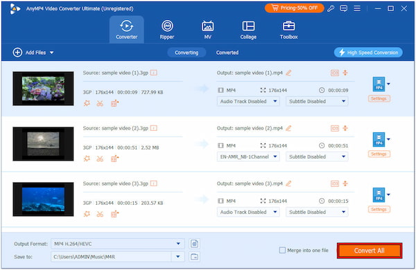
Task: Open cut scissors icon for sample video (2)
Action: click(100, 159)
